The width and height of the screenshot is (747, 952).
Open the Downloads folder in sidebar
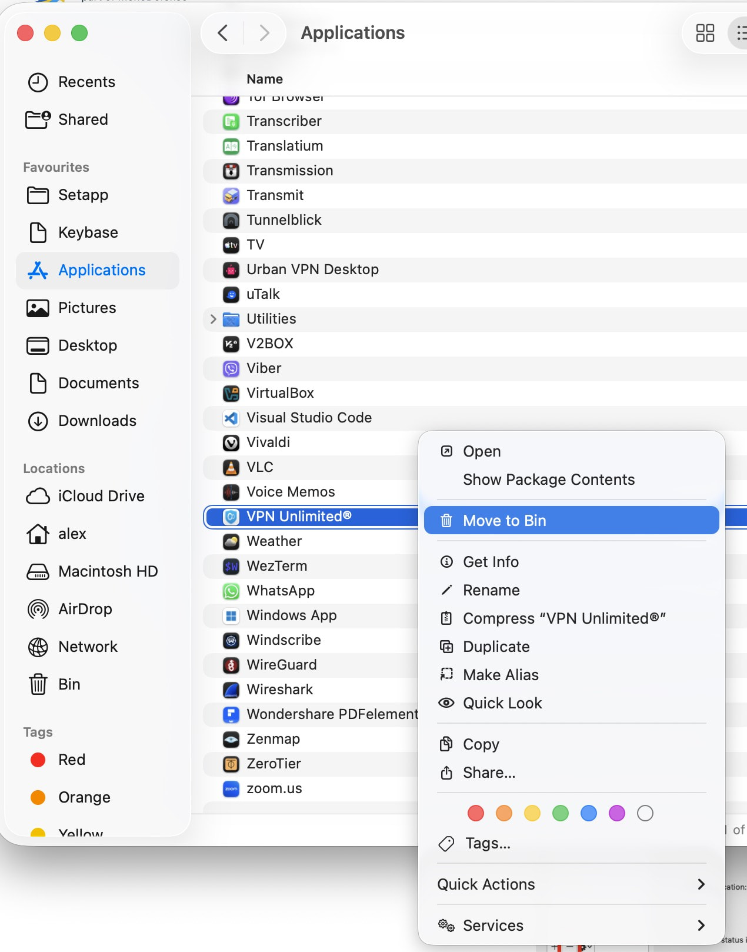point(97,421)
